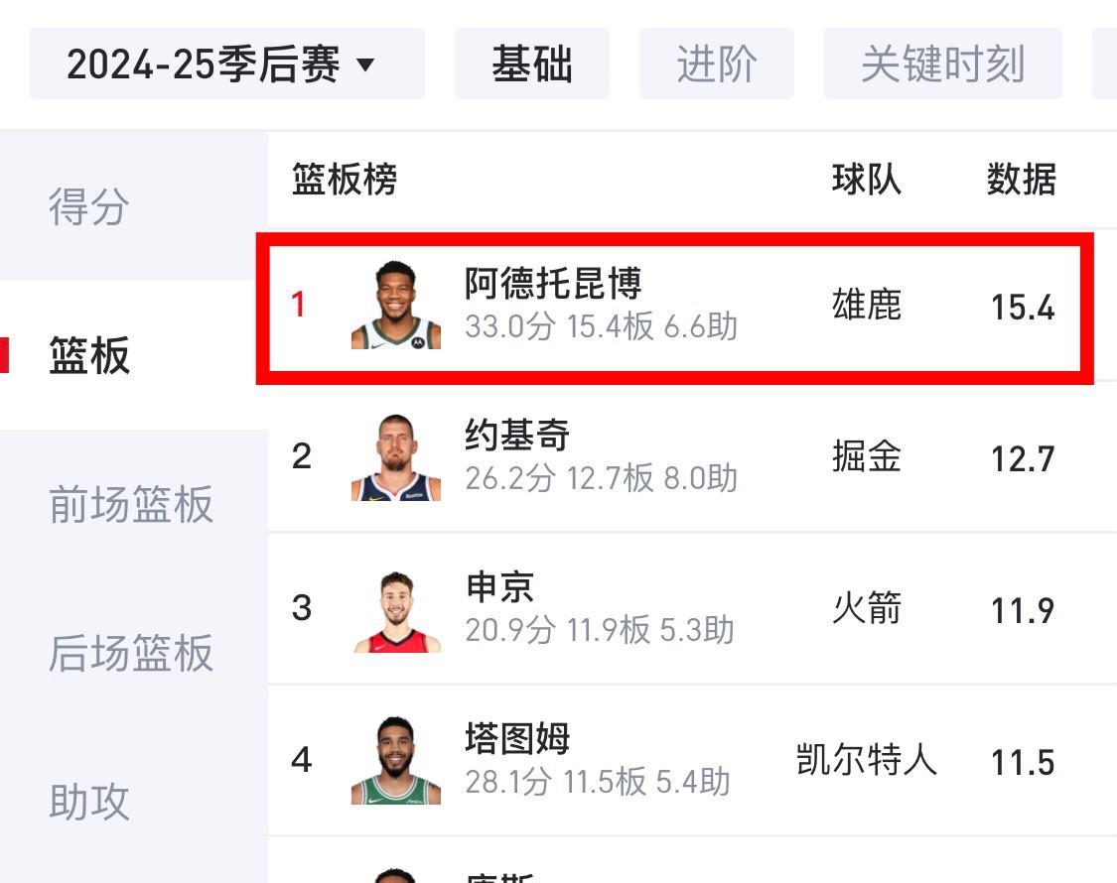Click the 火箭 team name
The width and height of the screenshot is (1117, 883).
pyautogui.click(x=866, y=608)
